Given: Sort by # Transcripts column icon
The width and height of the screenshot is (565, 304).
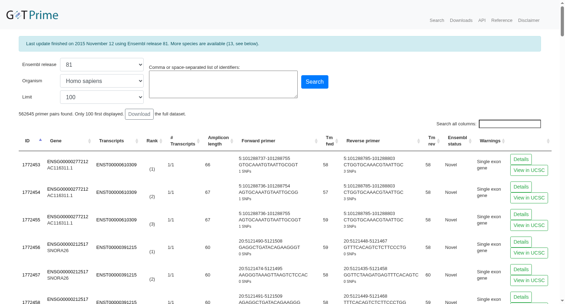Looking at the screenshot, I should tap(198, 141).
